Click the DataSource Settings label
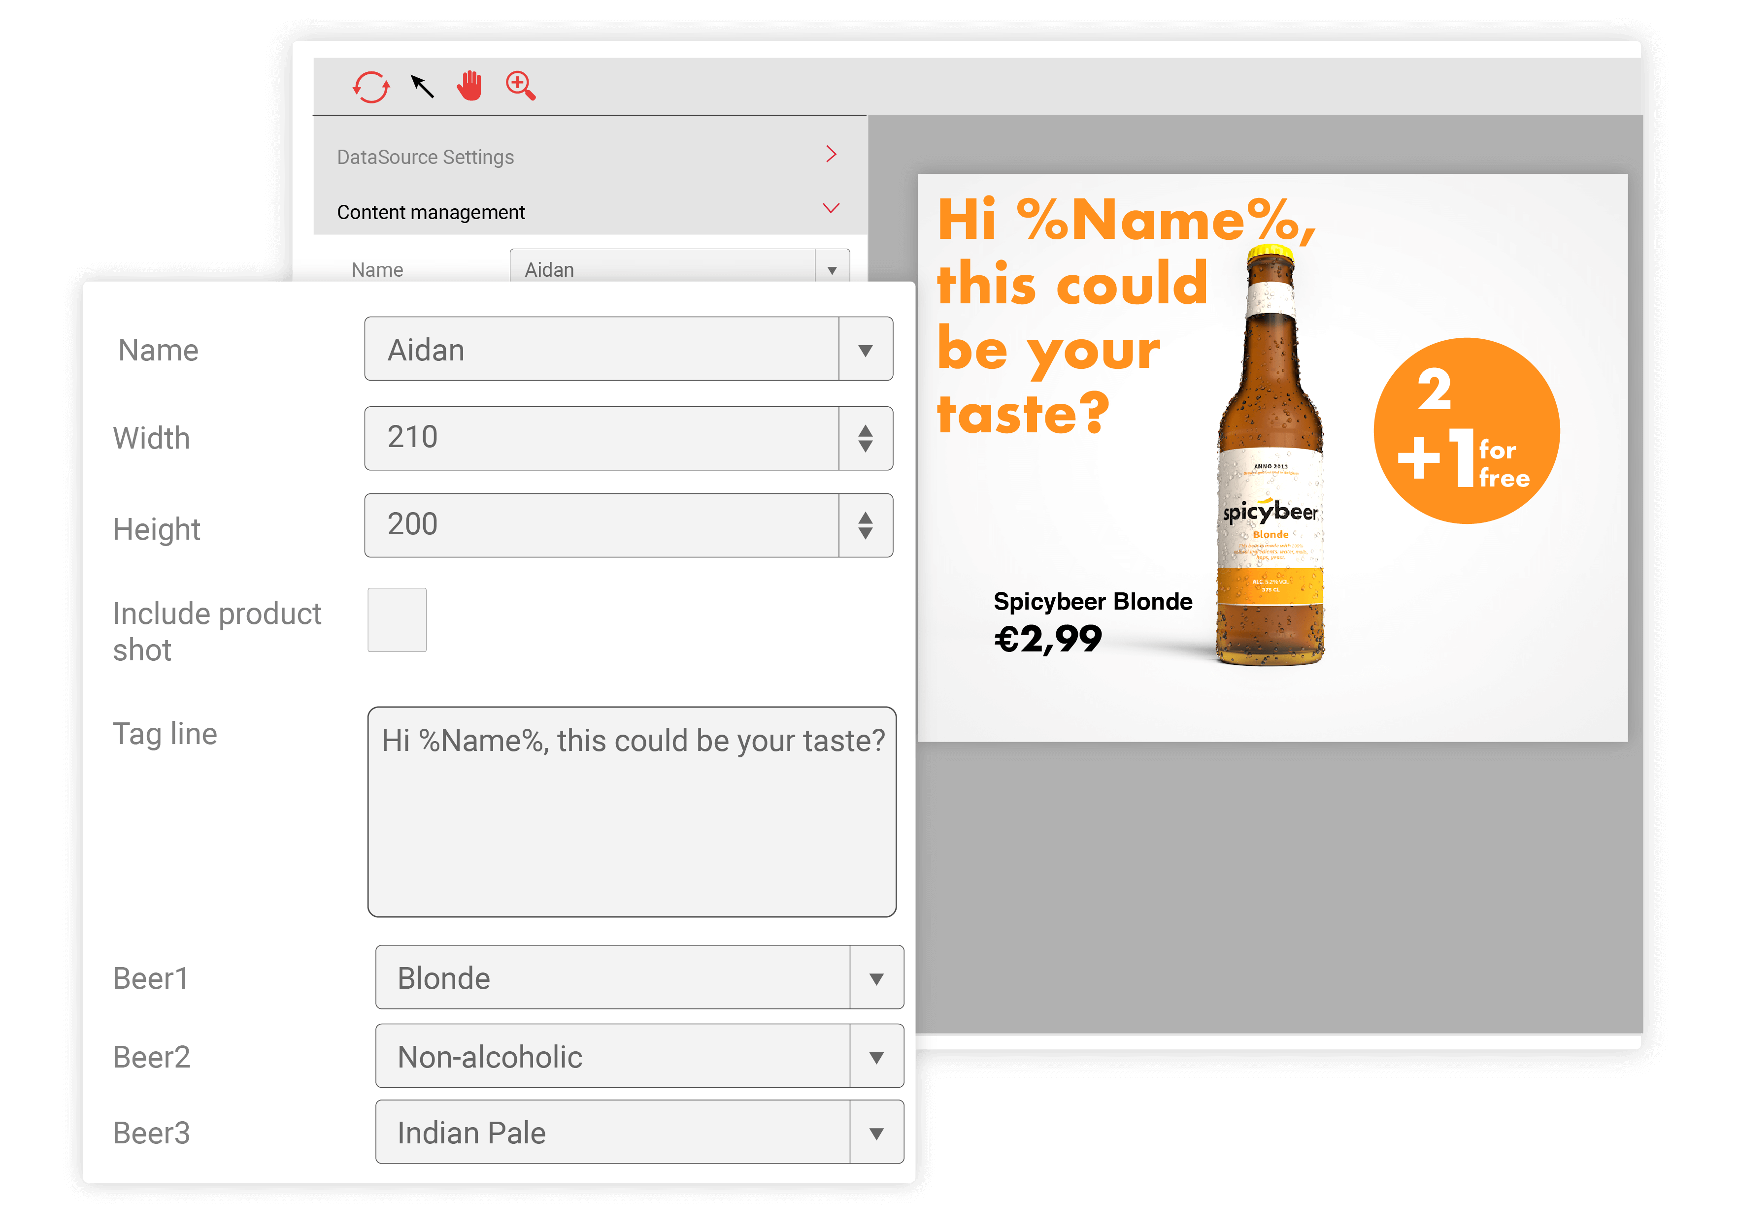The width and height of the screenshot is (1739, 1231). (x=426, y=157)
